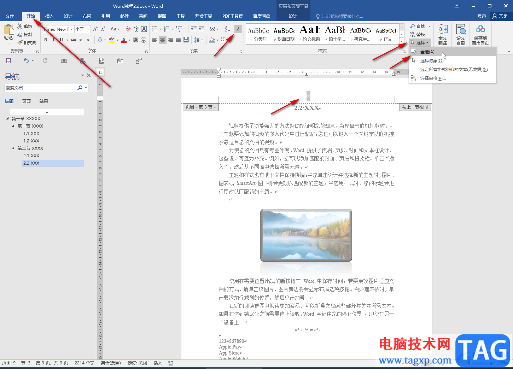Toggle subscript formatting
The image size is (513, 369).
81,40
